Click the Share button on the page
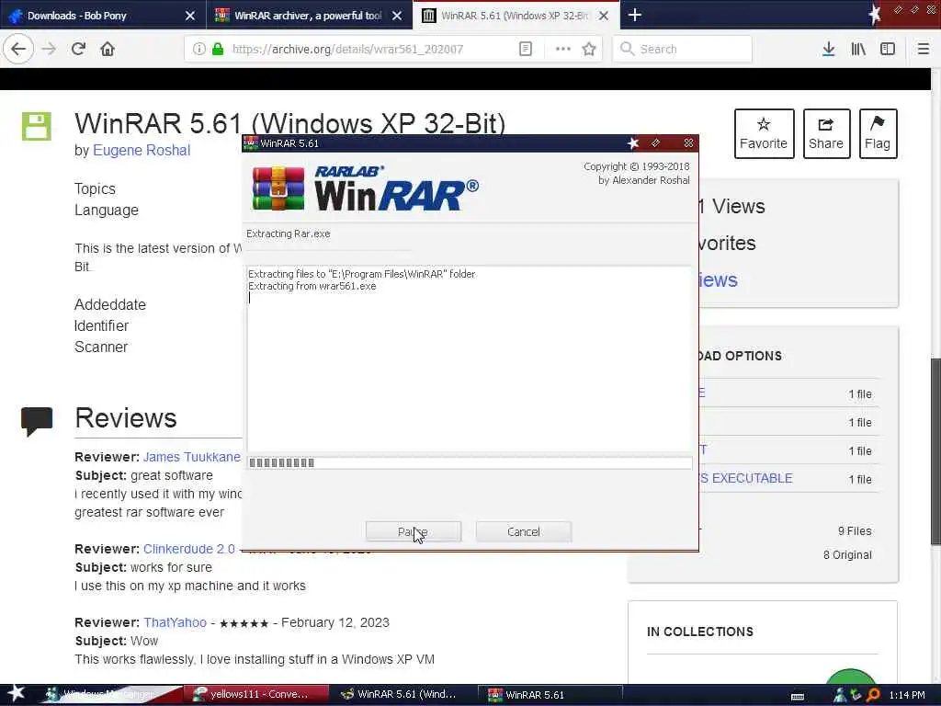941x706 pixels. coord(826,133)
